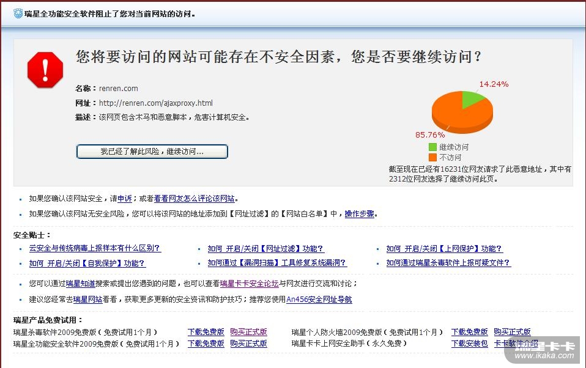This screenshot has height=368, width=586.
Task: Click 购买正式版 for 瑞星个人防火墙2009
Action: pyautogui.click(x=512, y=332)
